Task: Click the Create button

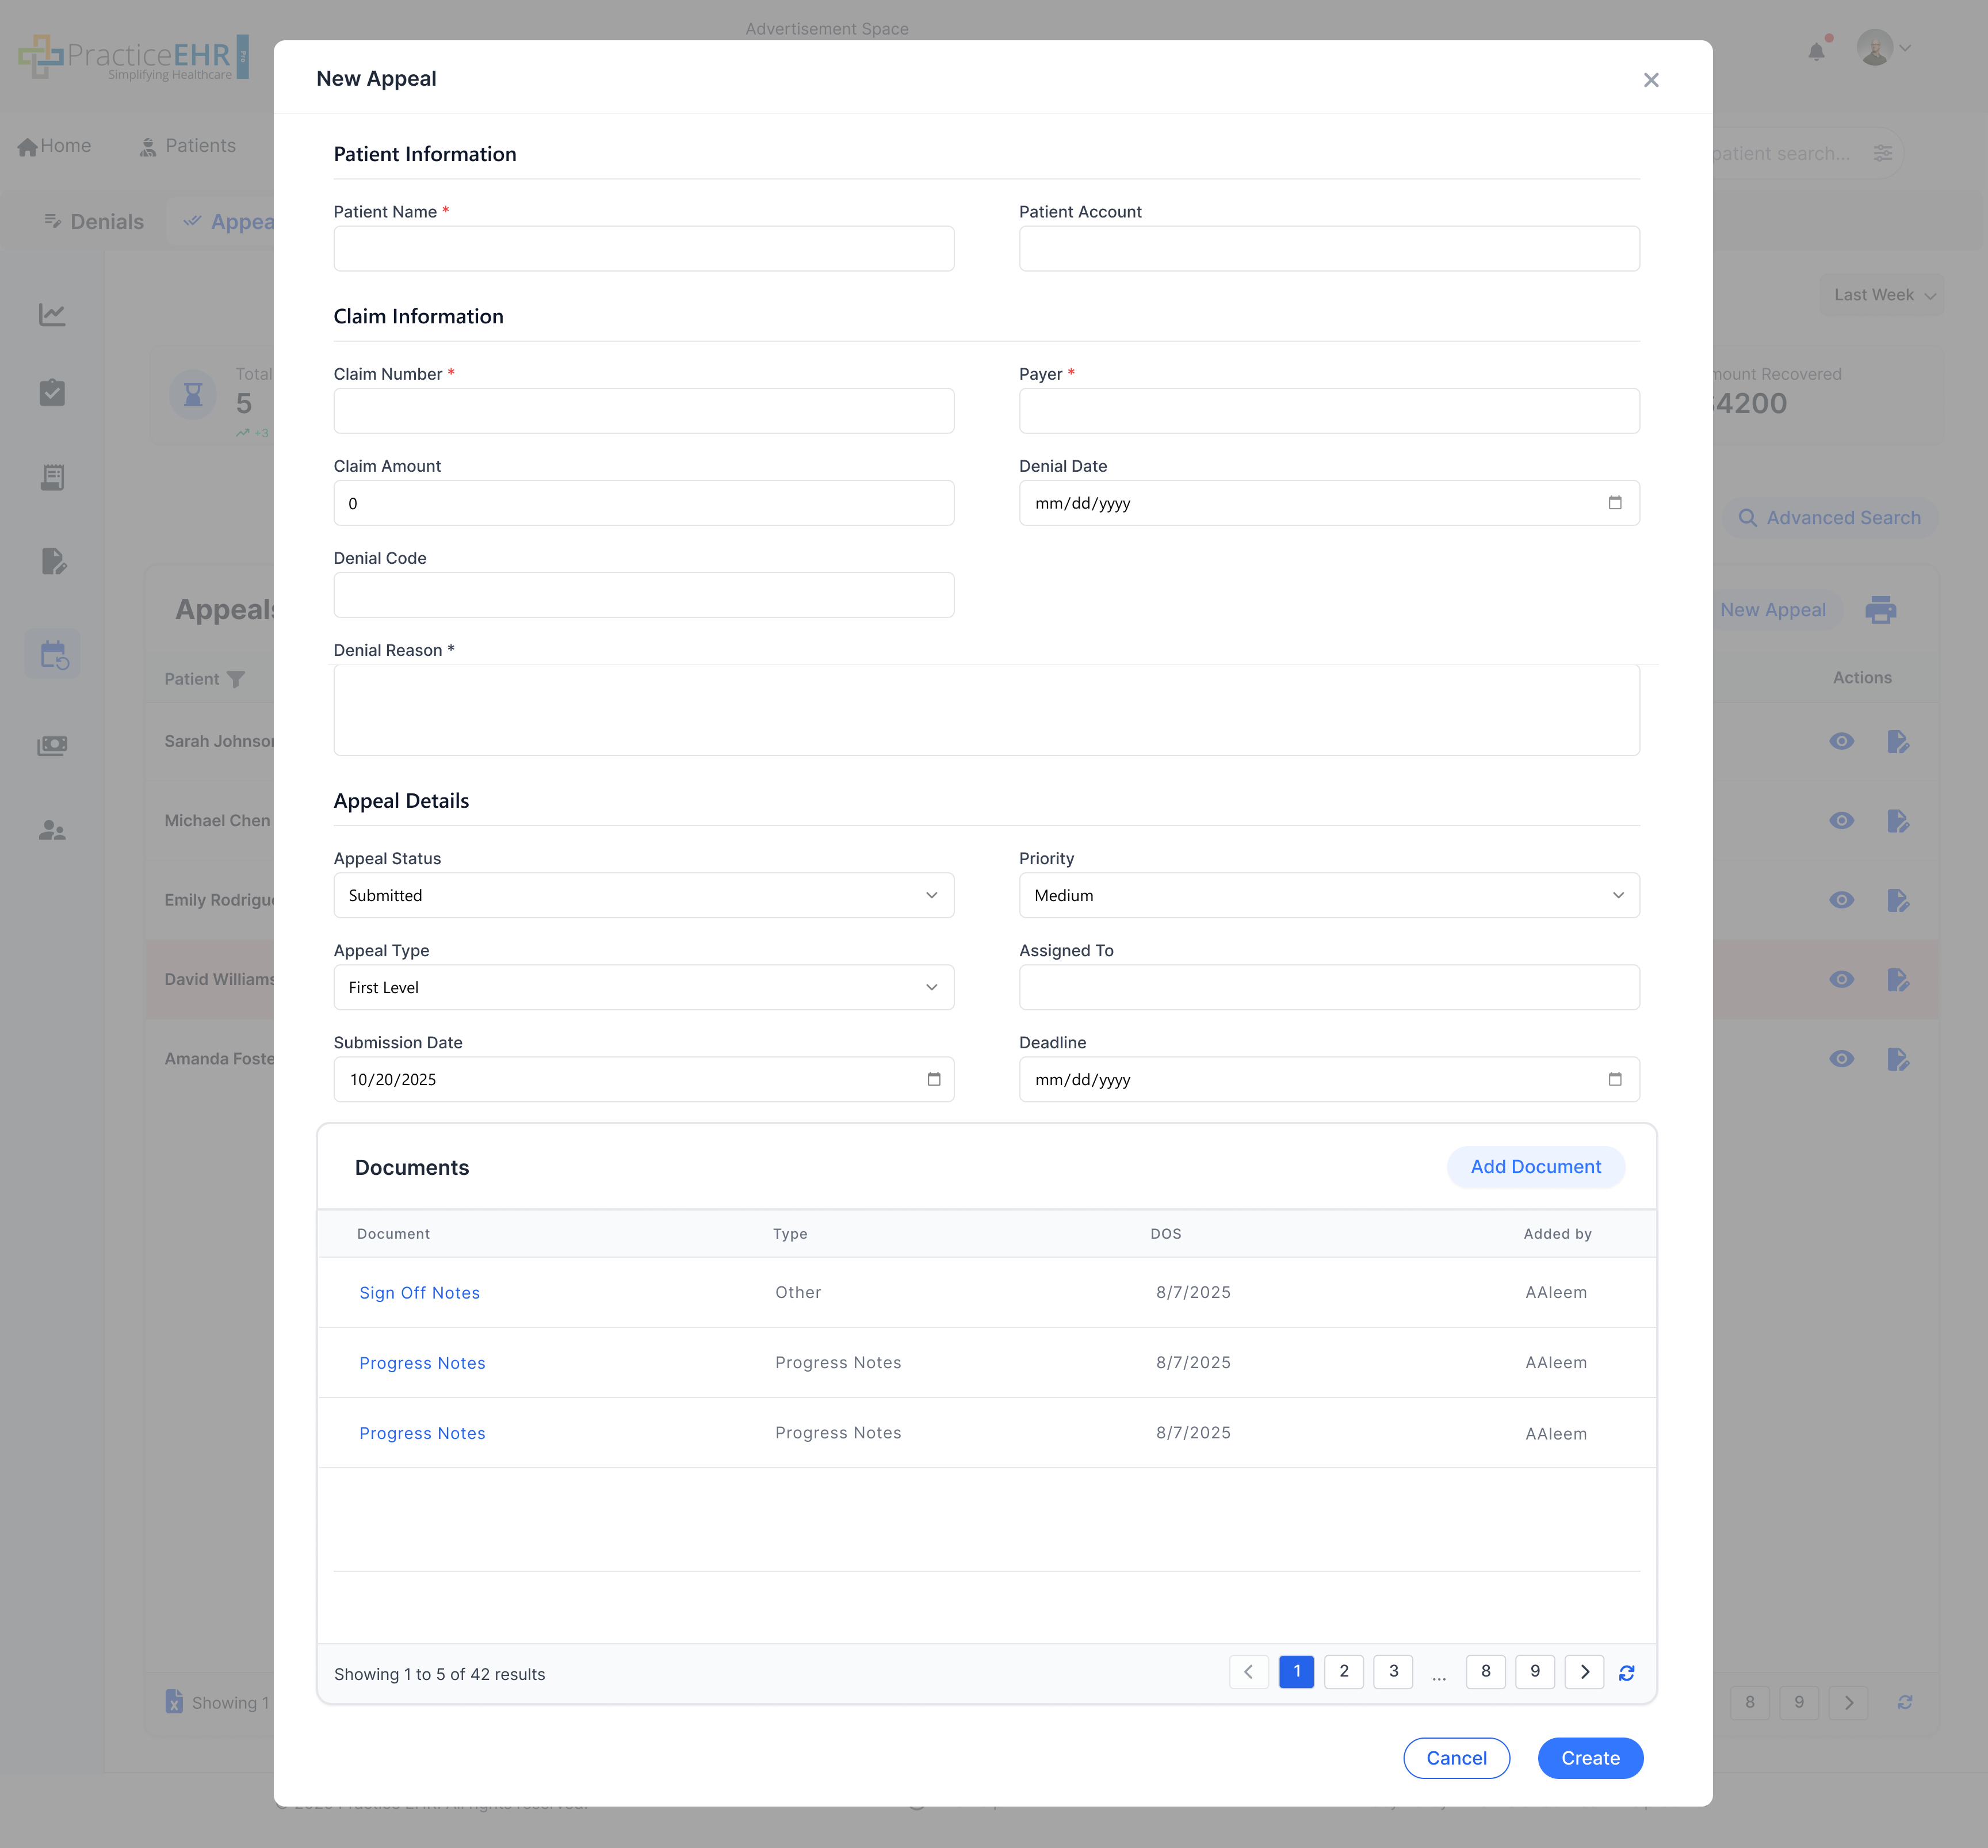Action: 1589,1758
